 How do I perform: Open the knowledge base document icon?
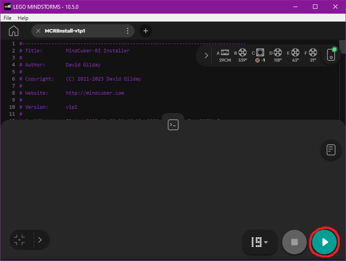tap(331, 150)
